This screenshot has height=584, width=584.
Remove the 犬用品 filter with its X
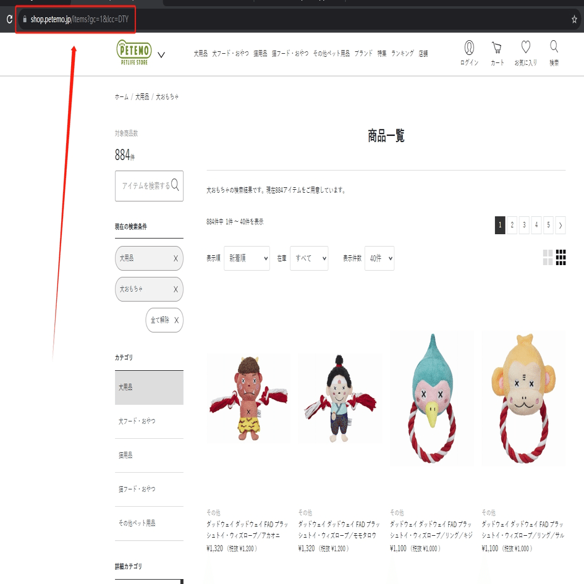coord(176,258)
